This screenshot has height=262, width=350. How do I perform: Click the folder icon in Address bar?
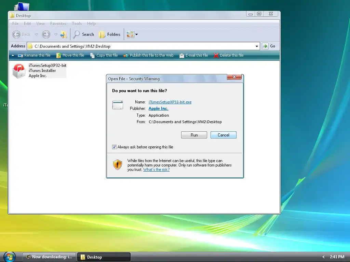click(30, 46)
